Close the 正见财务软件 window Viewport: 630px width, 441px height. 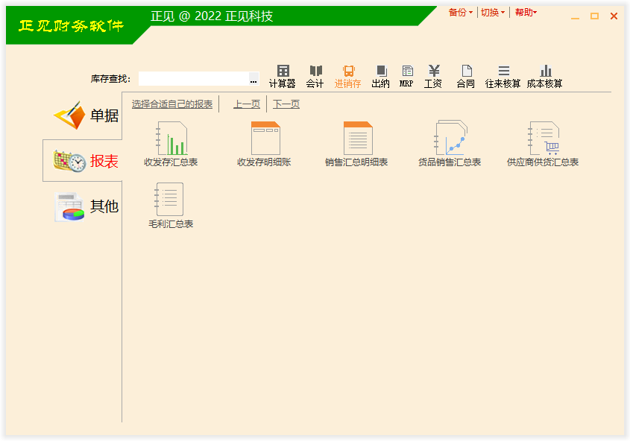(614, 16)
